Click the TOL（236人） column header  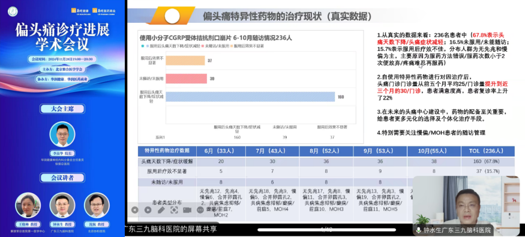488,151
